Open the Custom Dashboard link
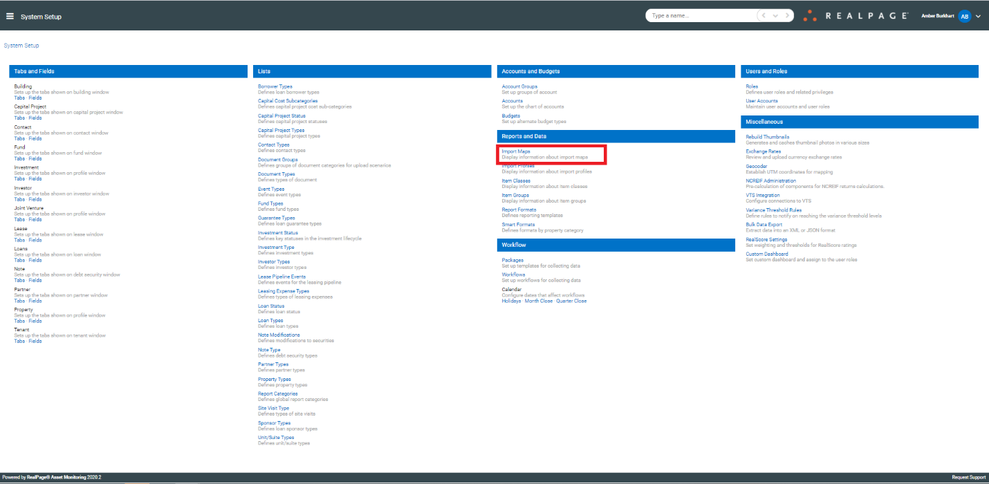The image size is (989, 484). tap(766, 254)
